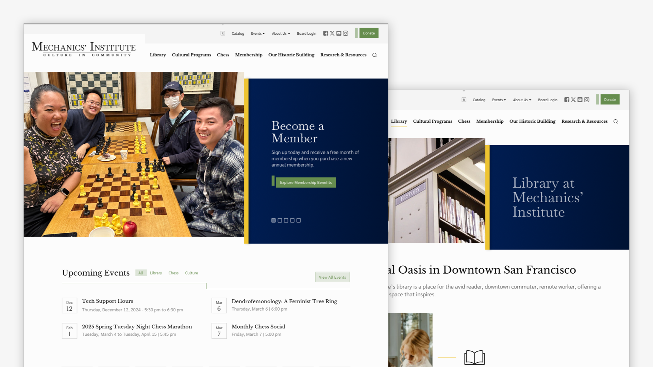653x367 pixels.
Task: Open the About Us dropdown
Action: [x=281, y=33]
